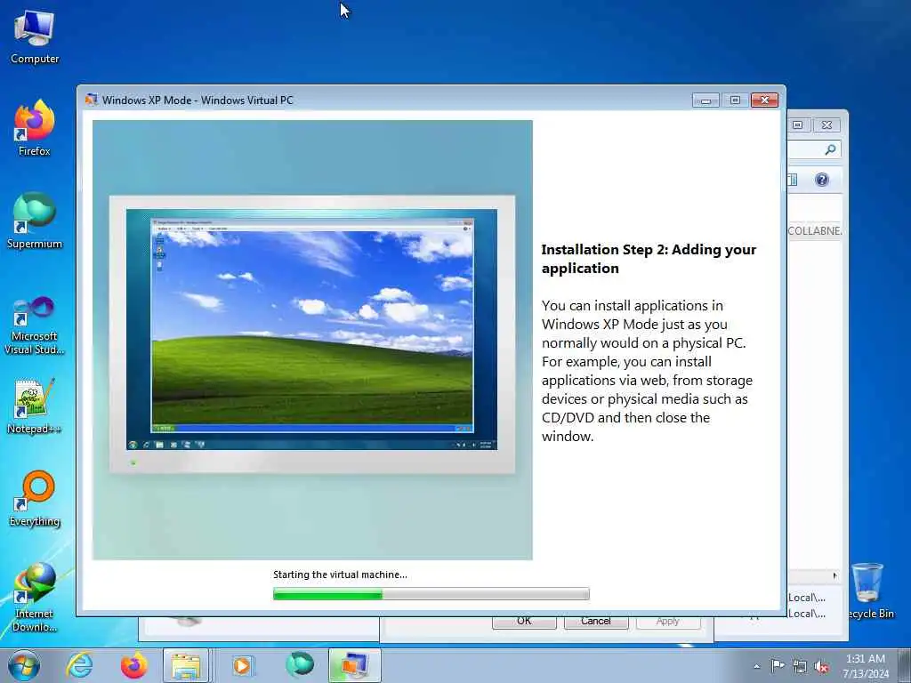Open the clock showing 1:31 AM

866,665
